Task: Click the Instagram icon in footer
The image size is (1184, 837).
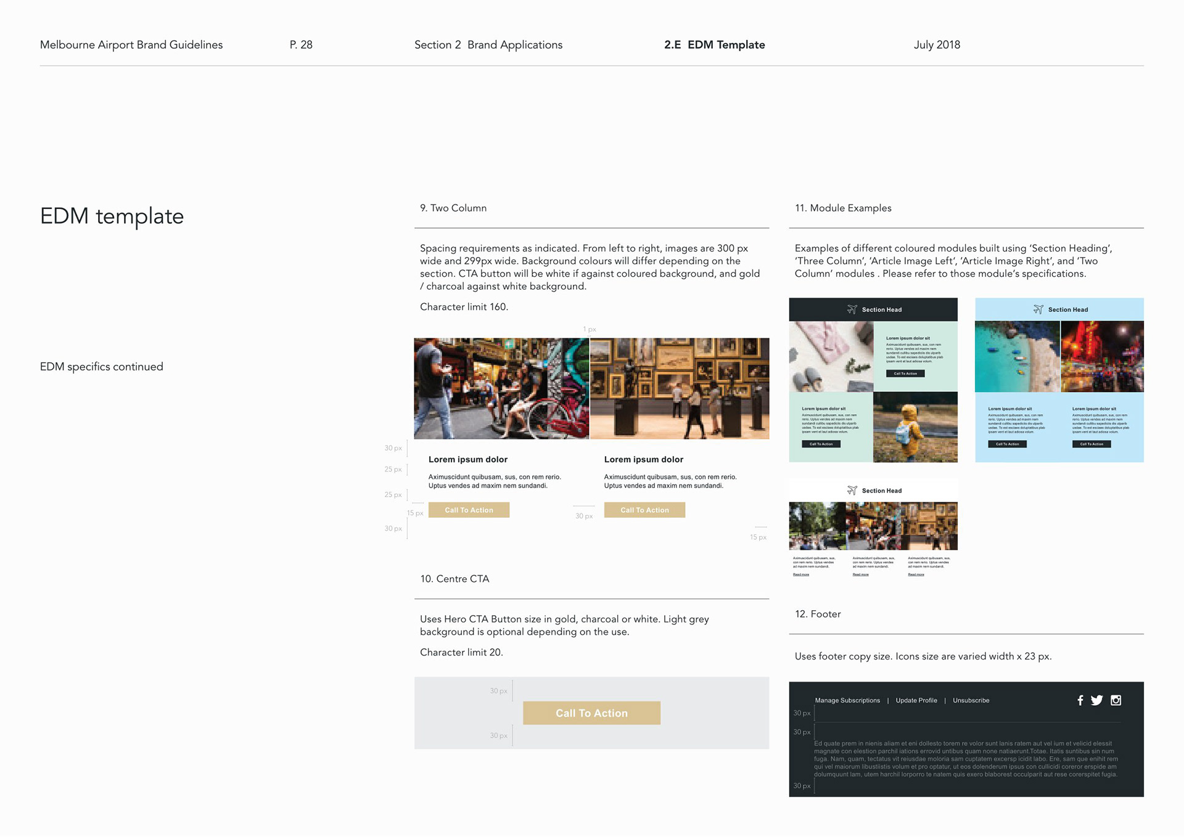Action: (1116, 700)
